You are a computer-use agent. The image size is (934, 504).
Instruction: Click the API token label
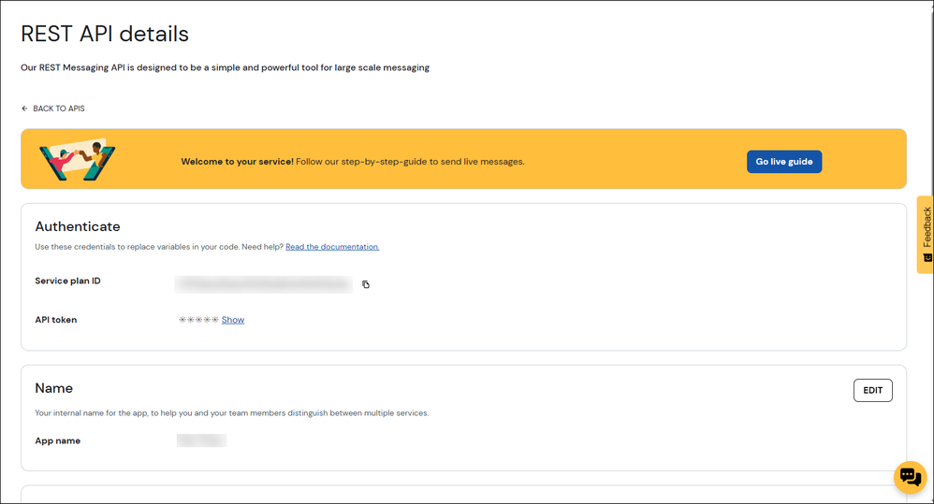pos(56,320)
